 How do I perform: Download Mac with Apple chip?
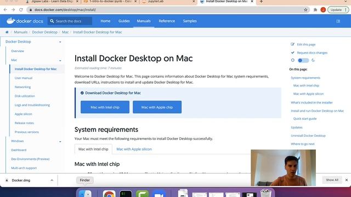(x=157, y=107)
